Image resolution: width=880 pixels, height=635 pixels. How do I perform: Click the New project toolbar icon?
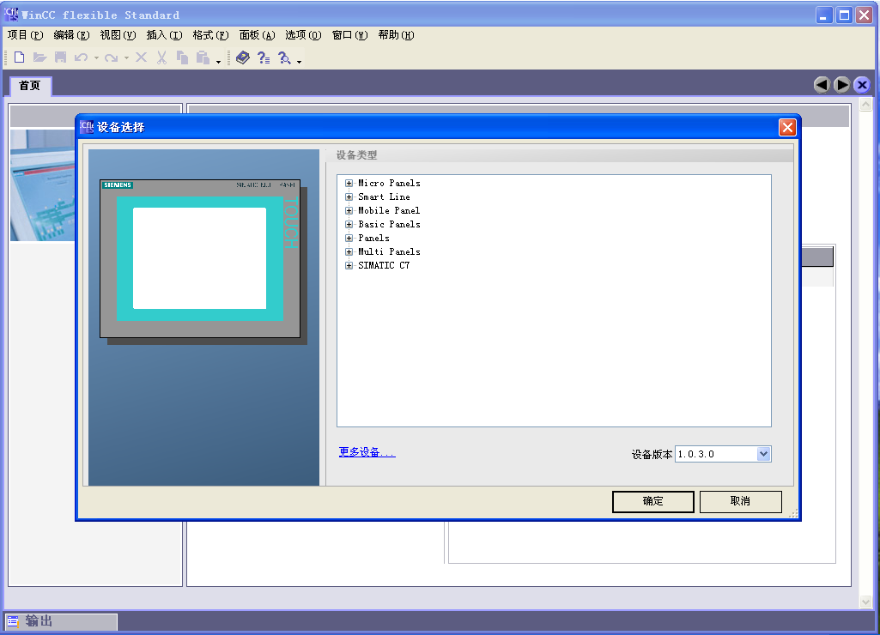19,57
